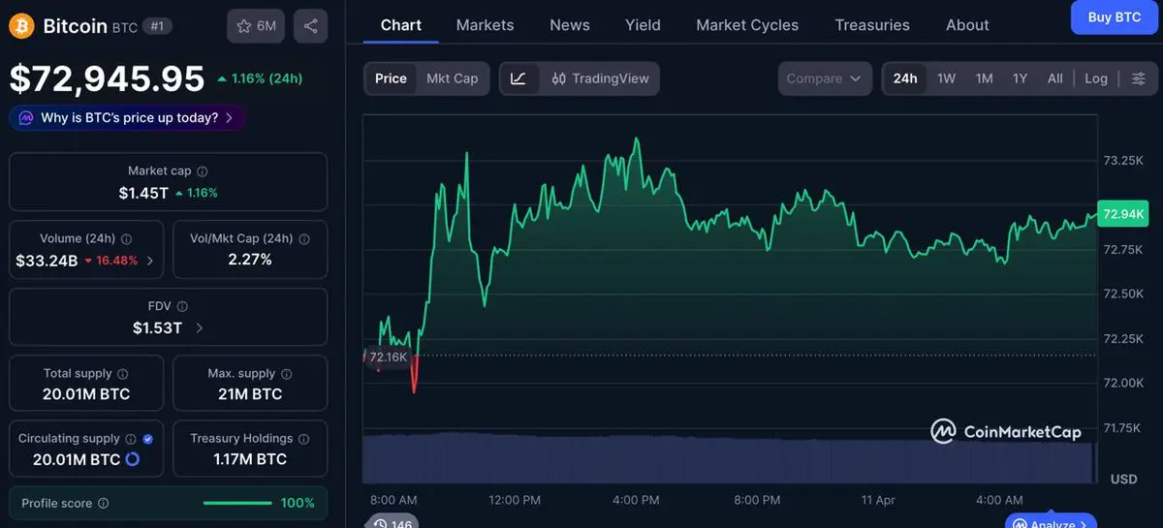Set chart range to All
Image resolution: width=1163 pixels, height=528 pixels.
1055,78
